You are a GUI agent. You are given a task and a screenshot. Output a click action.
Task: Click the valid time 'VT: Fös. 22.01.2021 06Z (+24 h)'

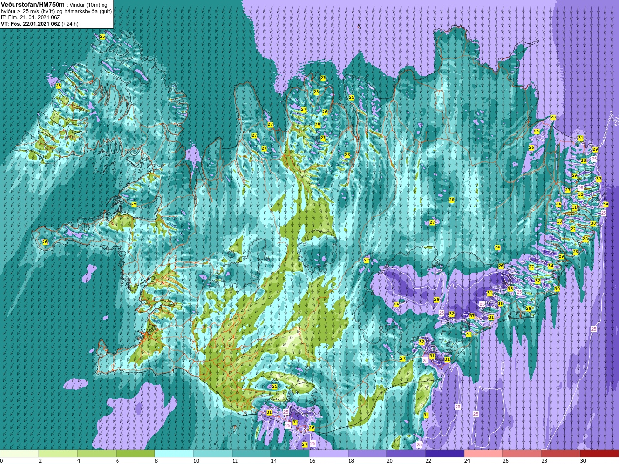40,24
